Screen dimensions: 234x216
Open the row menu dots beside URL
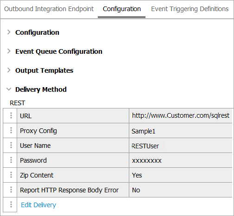coord(11,115)
